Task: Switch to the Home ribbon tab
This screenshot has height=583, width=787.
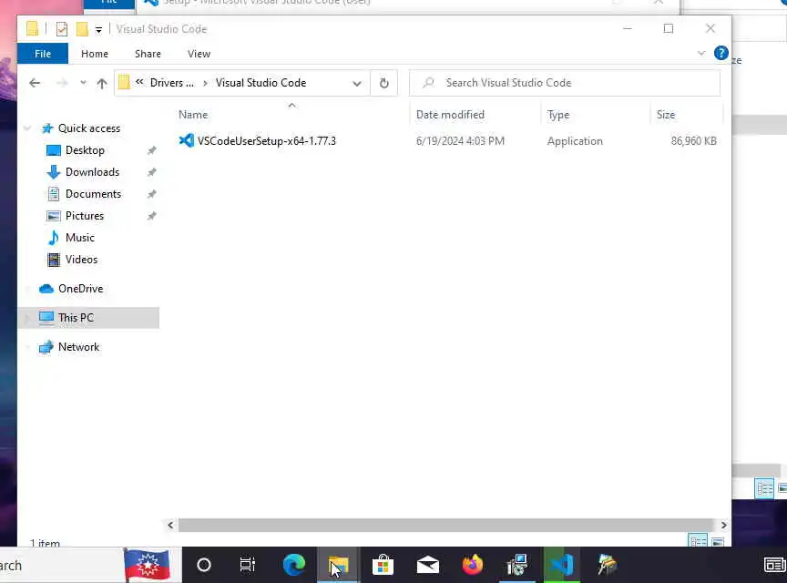Action: coord(95,54)
